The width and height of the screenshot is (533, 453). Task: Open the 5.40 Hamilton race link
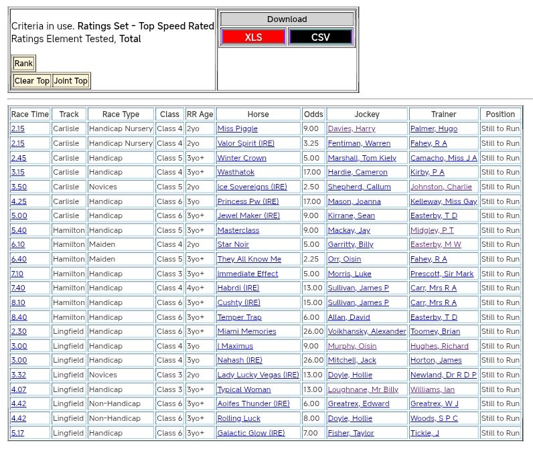19,230
